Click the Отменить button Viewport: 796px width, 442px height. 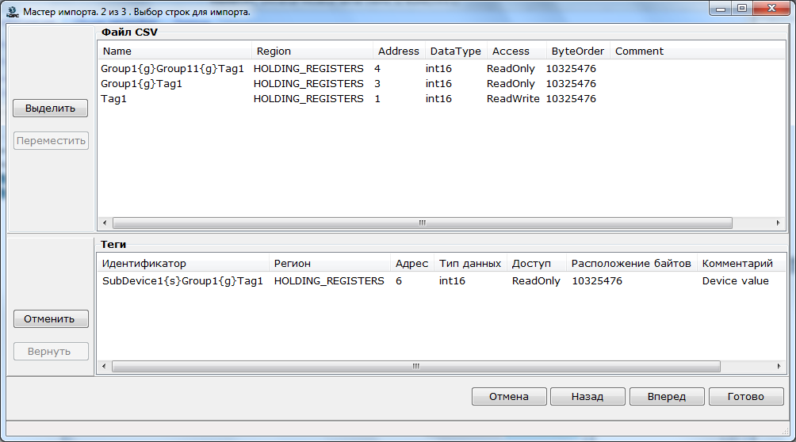[51, 318]
